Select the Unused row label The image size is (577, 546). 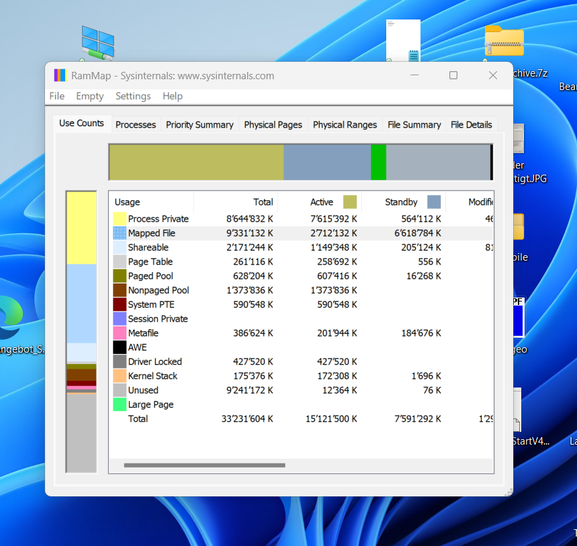pyautogui.click(x=143, y=390)
